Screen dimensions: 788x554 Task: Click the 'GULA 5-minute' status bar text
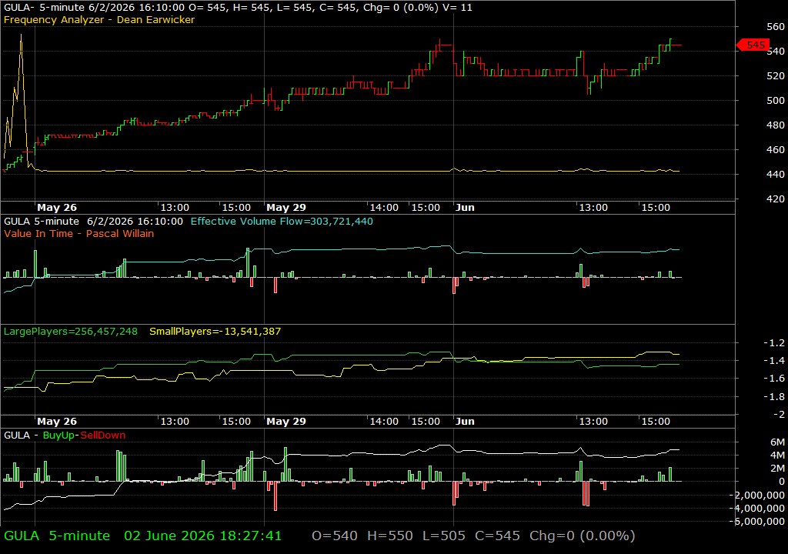click(57, 536)
